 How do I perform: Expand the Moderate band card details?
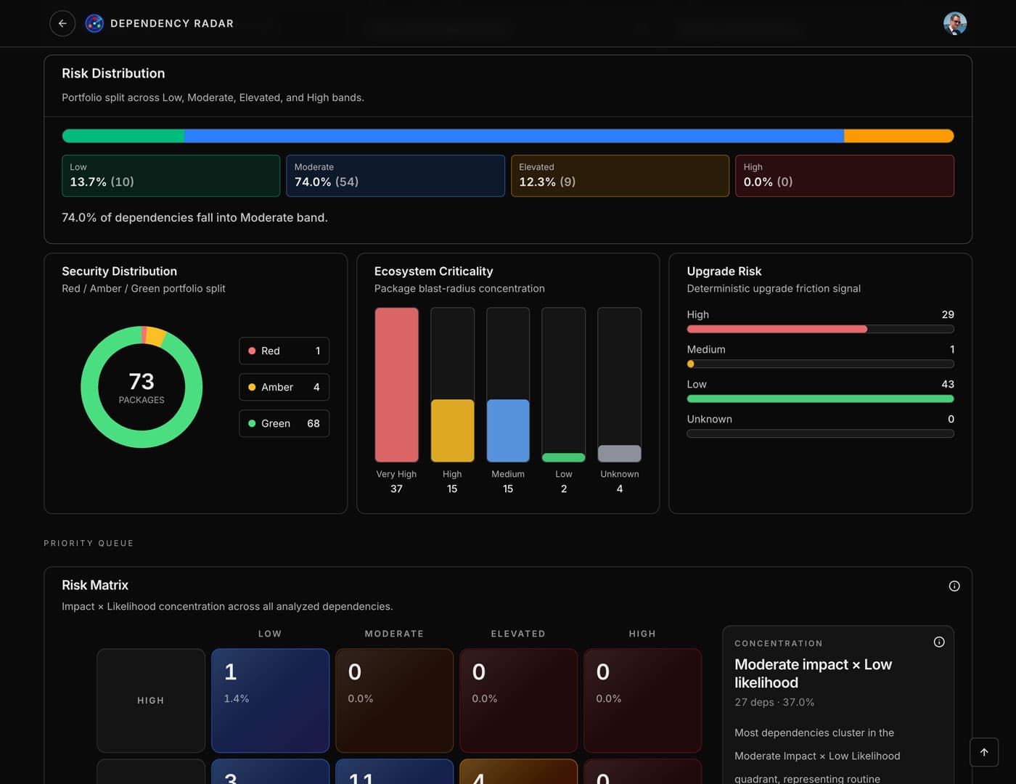[396, 176]
